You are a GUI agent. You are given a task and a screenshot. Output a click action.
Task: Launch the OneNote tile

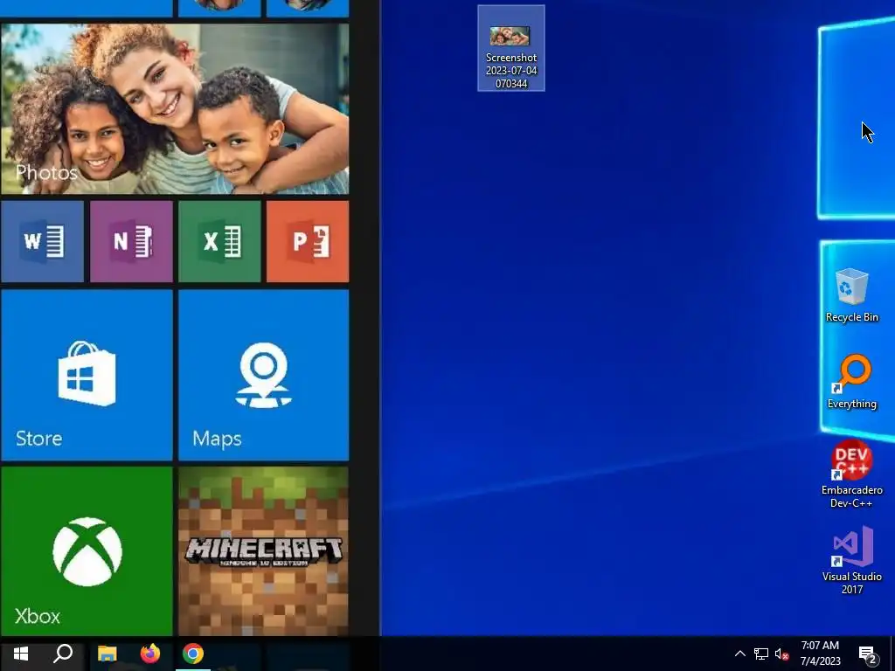(x=131, y=241)
